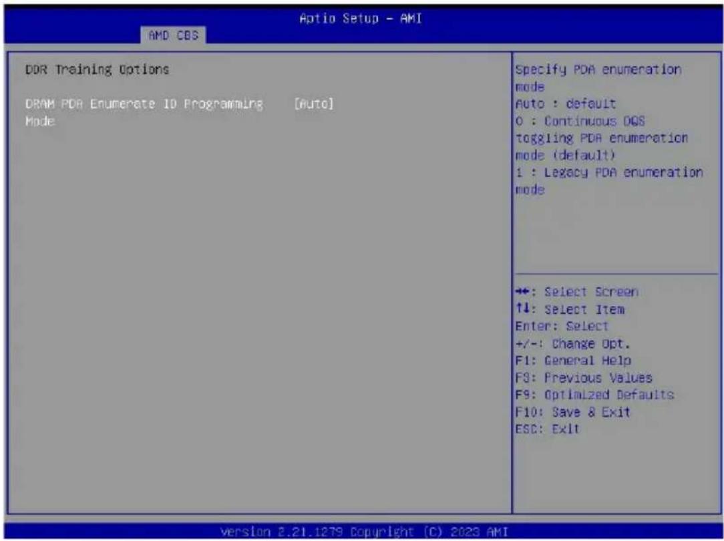Click the 'Select Item' key hint
724x541 pixels.
coord(570,309)
